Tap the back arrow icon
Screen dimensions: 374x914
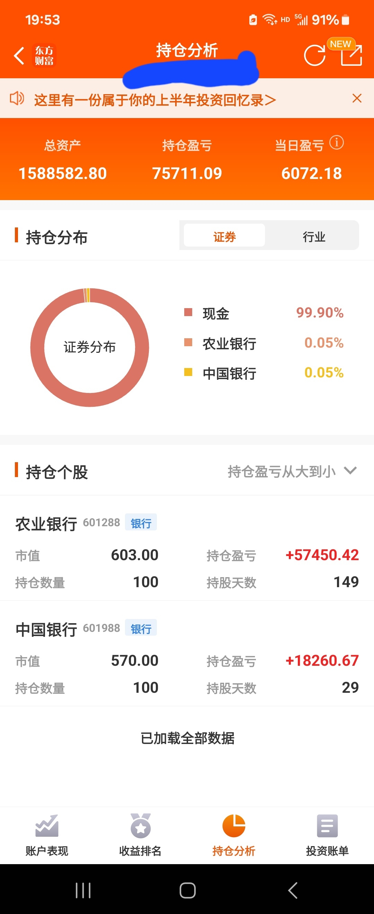(x=19, y=56)
